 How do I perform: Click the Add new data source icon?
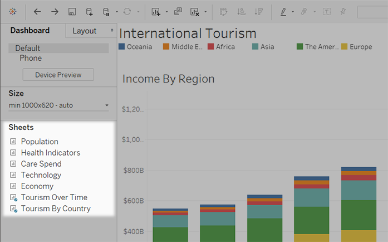[x=89, y=12]
